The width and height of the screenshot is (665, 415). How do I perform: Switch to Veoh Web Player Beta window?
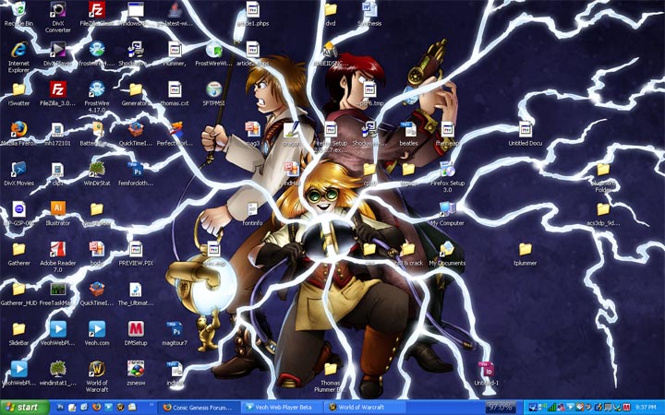pyautogui.click(x=281, y=408)
